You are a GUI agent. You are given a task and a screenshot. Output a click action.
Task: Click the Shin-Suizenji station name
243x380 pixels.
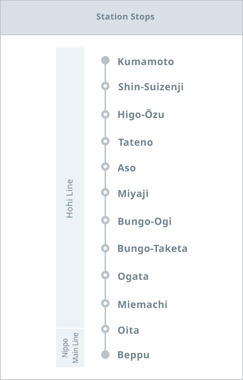click(x=151, y=87)
